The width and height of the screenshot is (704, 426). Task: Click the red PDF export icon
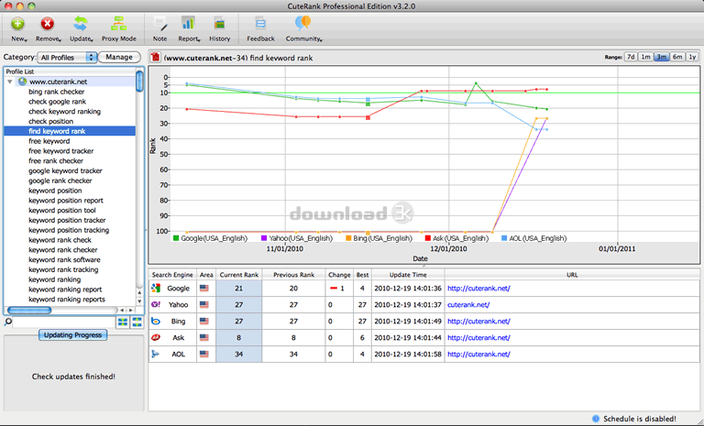[x=156, y=57]
